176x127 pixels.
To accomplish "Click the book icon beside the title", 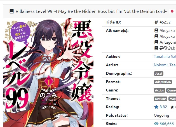I will (x=12, y=11).
